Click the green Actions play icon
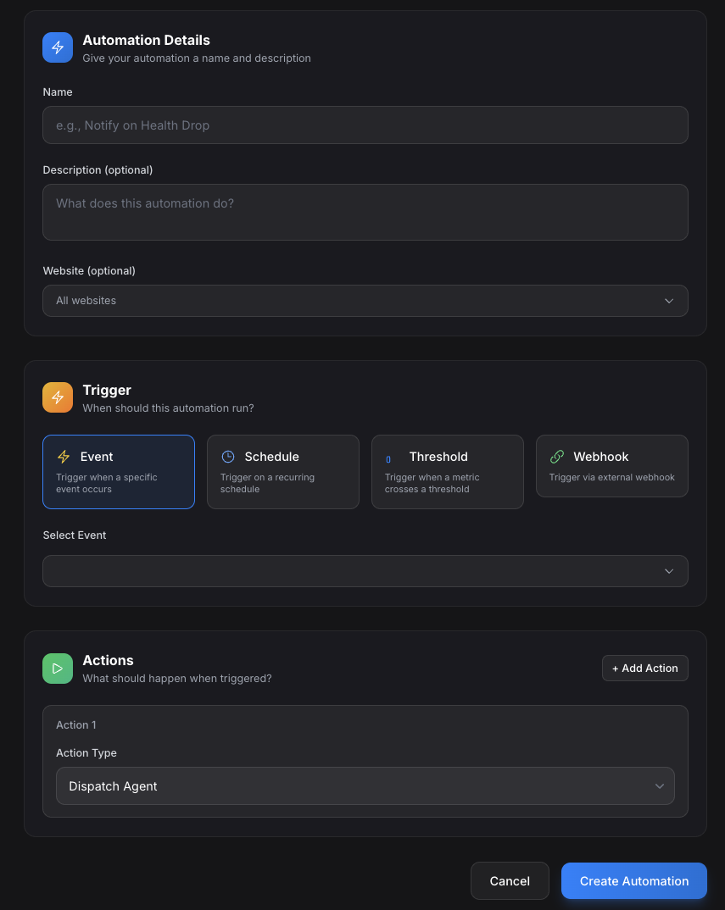 58,668
